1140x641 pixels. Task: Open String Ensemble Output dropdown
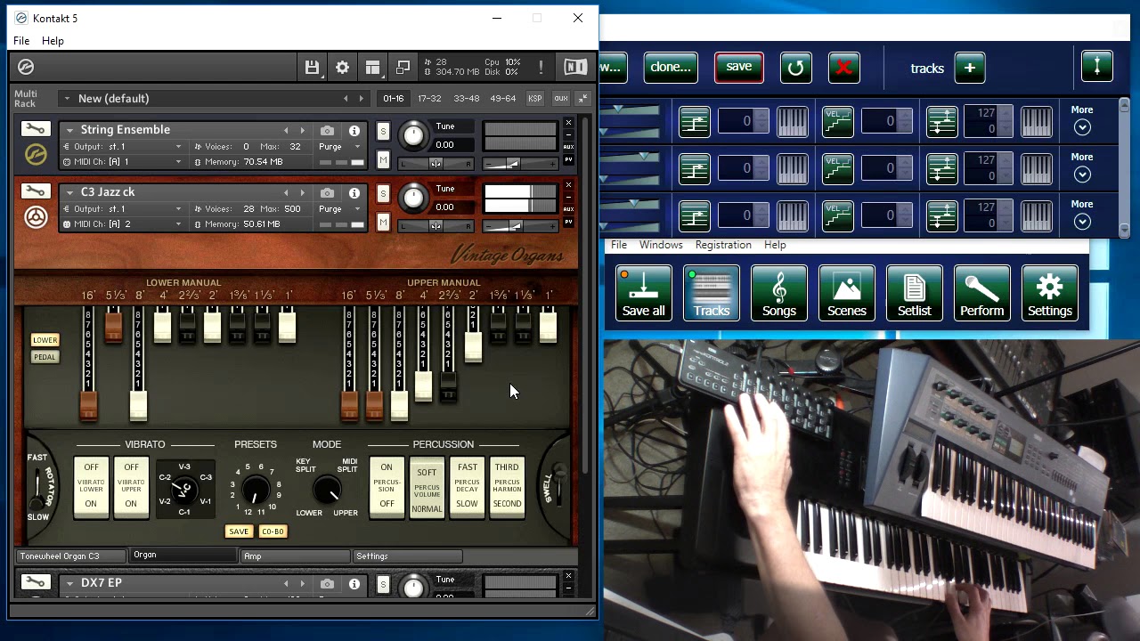click(178, 147)
